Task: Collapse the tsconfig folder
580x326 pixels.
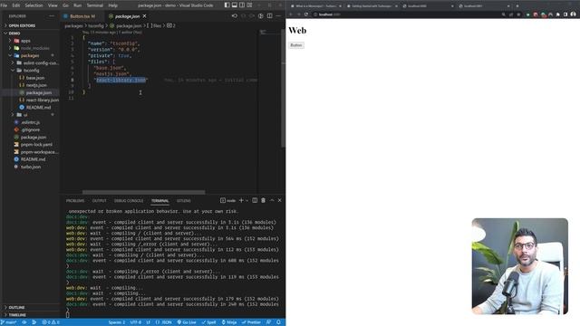Action: pyautogui.click(x=31, y=71)
